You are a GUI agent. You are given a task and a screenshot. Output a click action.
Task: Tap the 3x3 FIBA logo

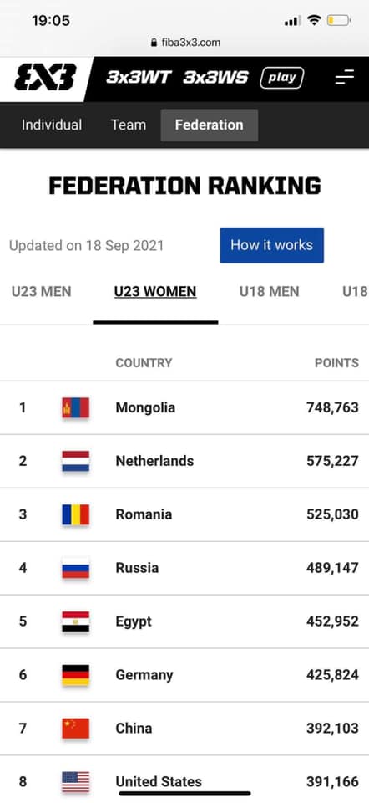pos(45,77)
